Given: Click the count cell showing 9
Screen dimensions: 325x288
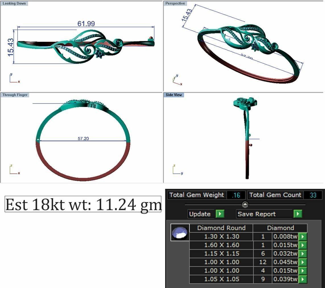Looking at the screenshot, I should pyautogui.click(x=263, y=279).
